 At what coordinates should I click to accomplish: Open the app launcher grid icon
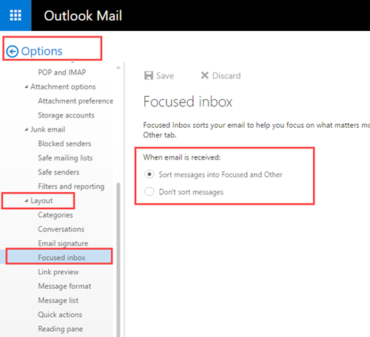click(16, 16)
